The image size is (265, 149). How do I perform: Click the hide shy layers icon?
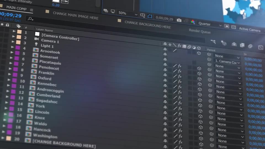234,44
